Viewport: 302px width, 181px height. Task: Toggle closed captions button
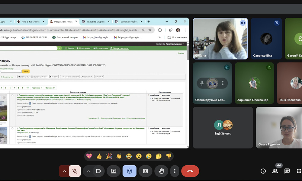click(x=145, y=171)
